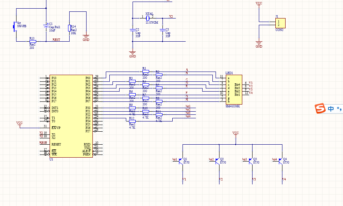This screenshot has width=343, height=206.
Task: Select resistor R9 4.7K
Action: [132, 108]
